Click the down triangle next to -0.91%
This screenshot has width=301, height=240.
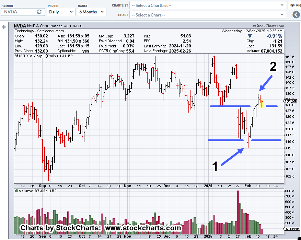click(x=250, y=36)
